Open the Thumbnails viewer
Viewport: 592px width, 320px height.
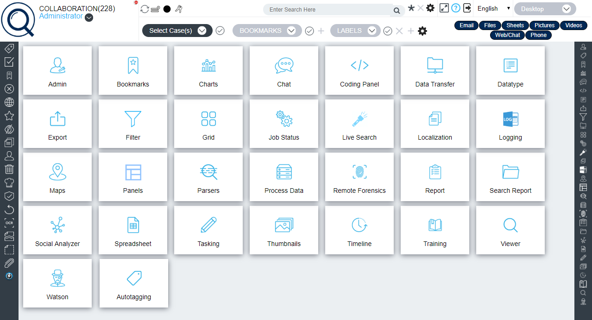283,230
